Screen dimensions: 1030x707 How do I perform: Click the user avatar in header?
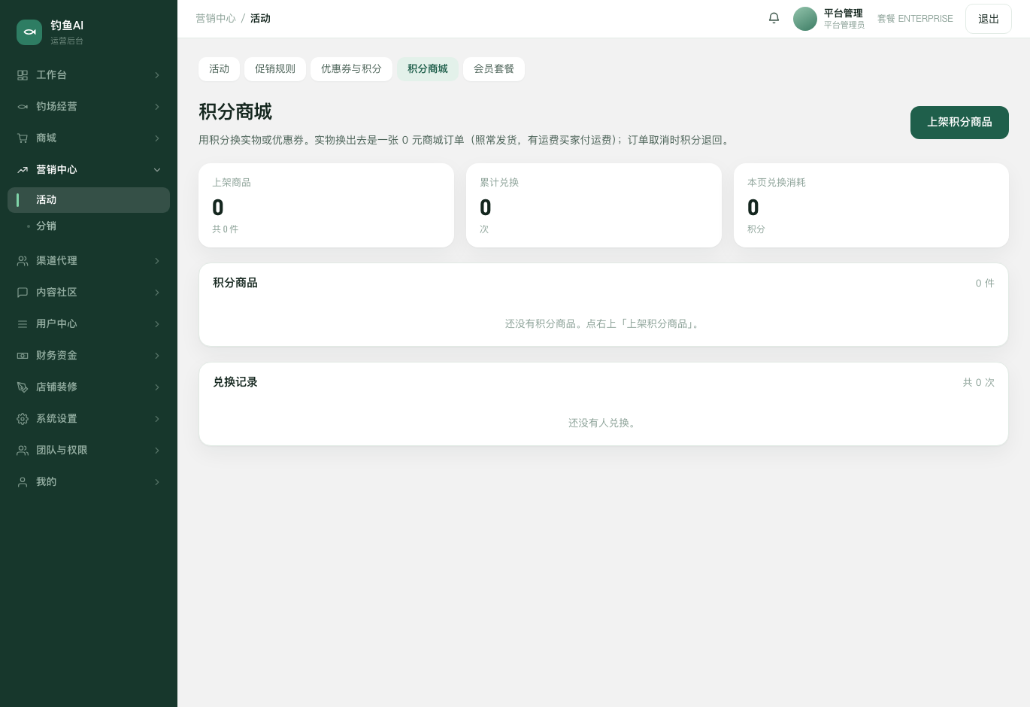(x=805, y=19)
